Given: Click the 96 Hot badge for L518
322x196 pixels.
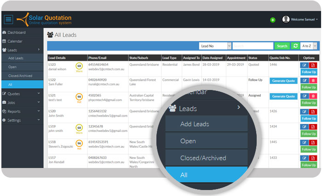Looking at the screenshot, I should 79,144.
